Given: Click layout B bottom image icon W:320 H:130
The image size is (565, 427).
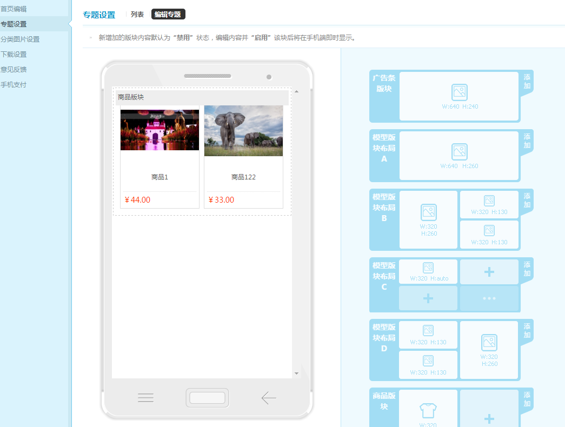Looking at the screenshot, I should coord(489,231).
